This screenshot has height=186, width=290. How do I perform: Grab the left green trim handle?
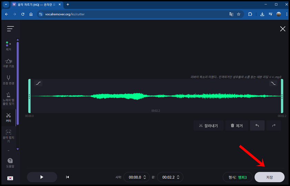(29, 96)
